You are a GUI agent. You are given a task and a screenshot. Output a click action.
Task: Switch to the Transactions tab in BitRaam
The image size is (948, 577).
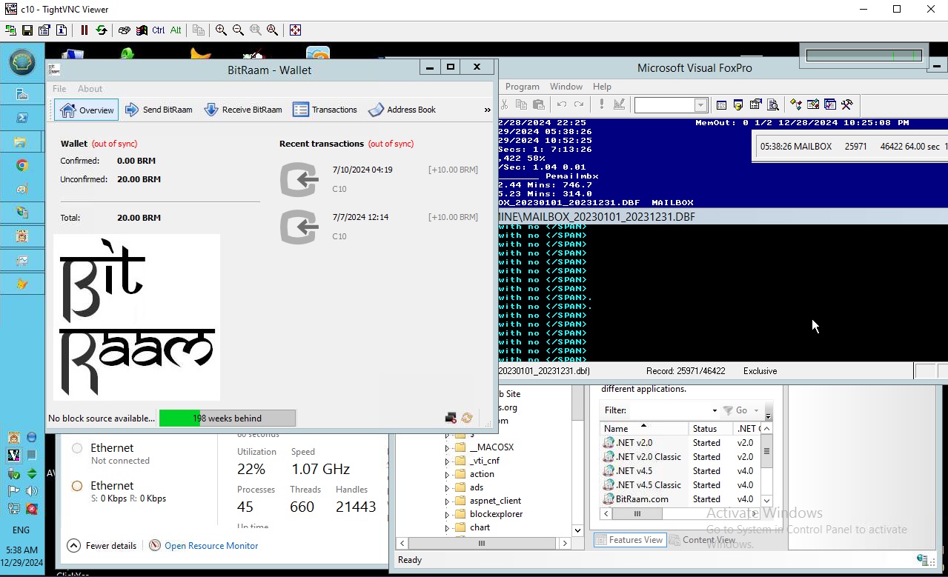pyautogui.click(x=325, y=110)
